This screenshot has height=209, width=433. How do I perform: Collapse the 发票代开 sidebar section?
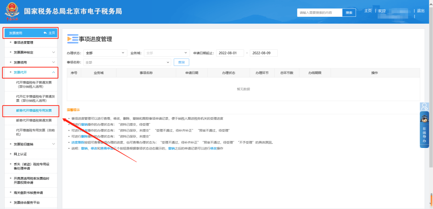pyautogui.click(x=54, y=72)
